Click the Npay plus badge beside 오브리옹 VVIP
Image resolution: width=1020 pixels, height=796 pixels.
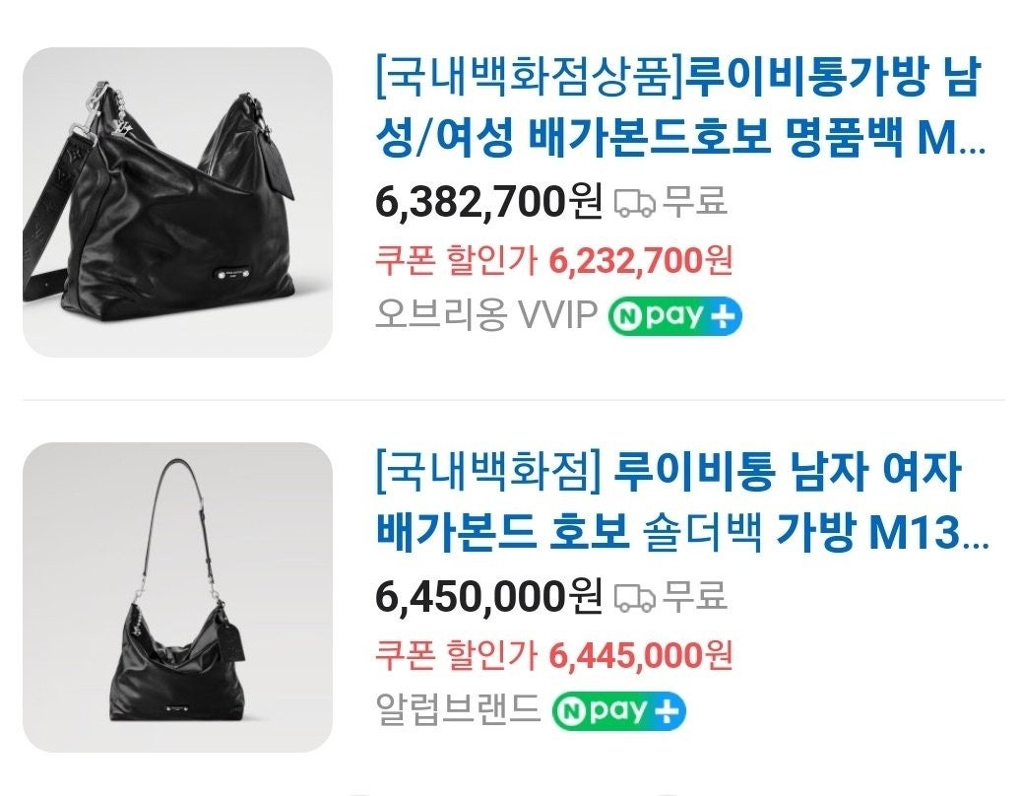pos(675,316)
